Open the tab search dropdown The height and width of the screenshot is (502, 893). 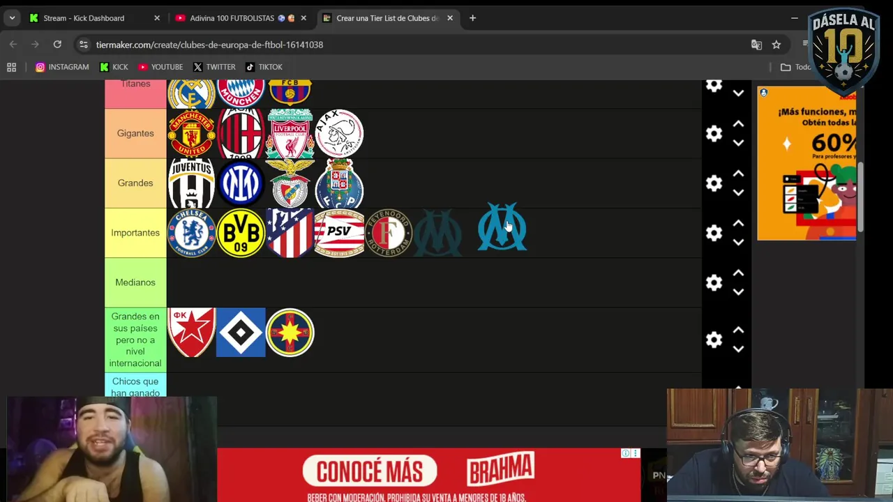(x=12, y=18)
